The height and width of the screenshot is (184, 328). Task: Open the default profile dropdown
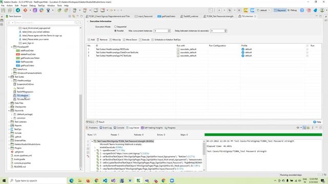263,10
